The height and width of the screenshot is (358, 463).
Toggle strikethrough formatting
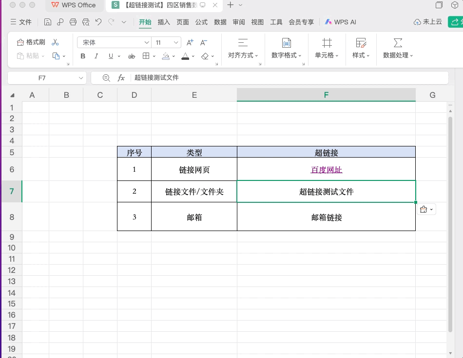(132, 56)
